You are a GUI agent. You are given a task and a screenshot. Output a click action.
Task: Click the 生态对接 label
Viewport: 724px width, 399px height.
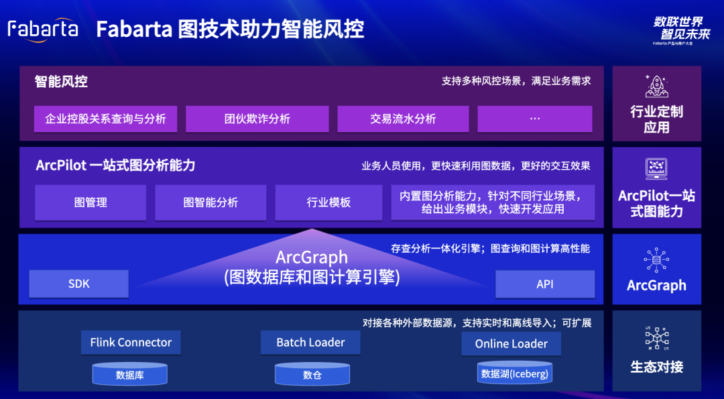(x=656, y=367)
